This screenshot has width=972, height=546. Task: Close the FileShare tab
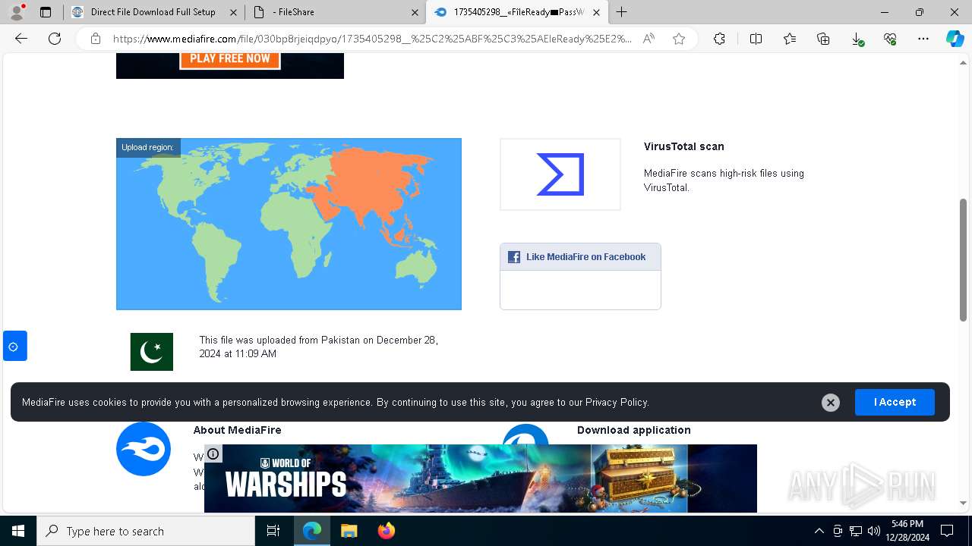pos(415,12)
